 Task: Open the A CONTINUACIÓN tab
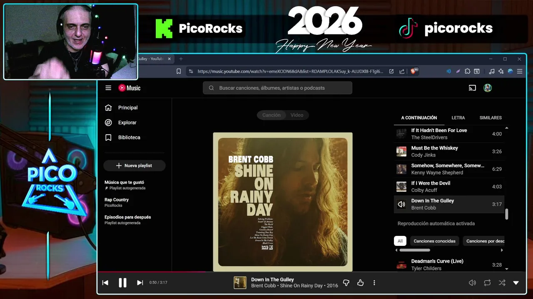[x=419, y=118]
